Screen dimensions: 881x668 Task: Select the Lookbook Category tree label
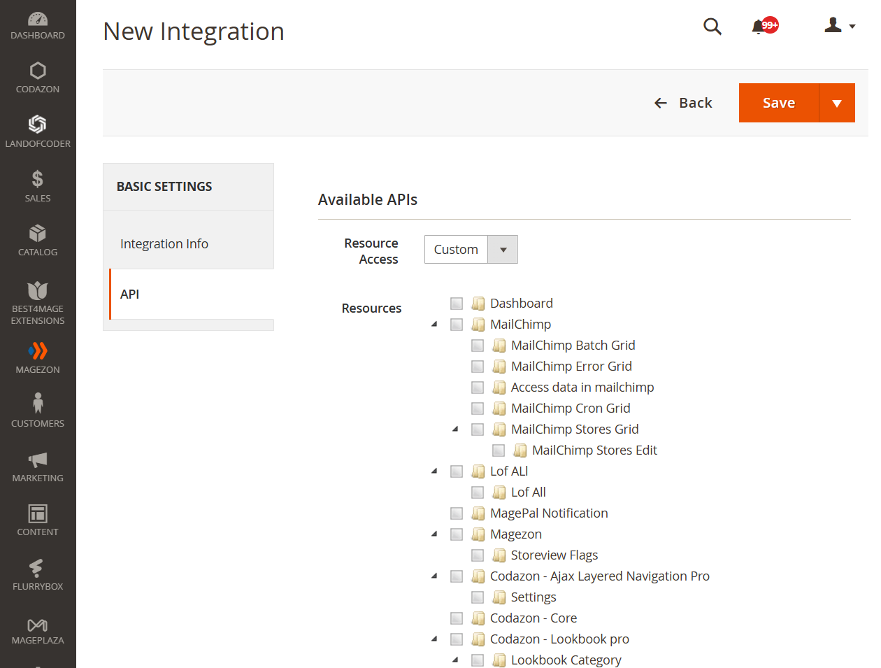tap(566, 660)
